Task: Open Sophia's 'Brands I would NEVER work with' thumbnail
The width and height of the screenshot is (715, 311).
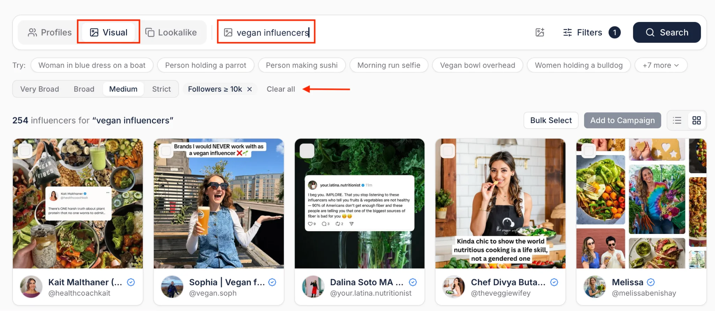Action: pos(219,204)
